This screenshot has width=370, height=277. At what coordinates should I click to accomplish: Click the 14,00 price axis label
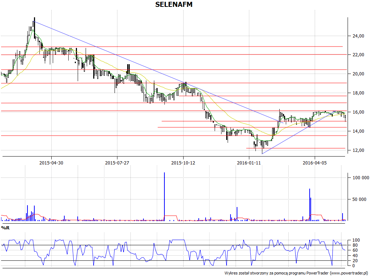click(x=358, y=131)
